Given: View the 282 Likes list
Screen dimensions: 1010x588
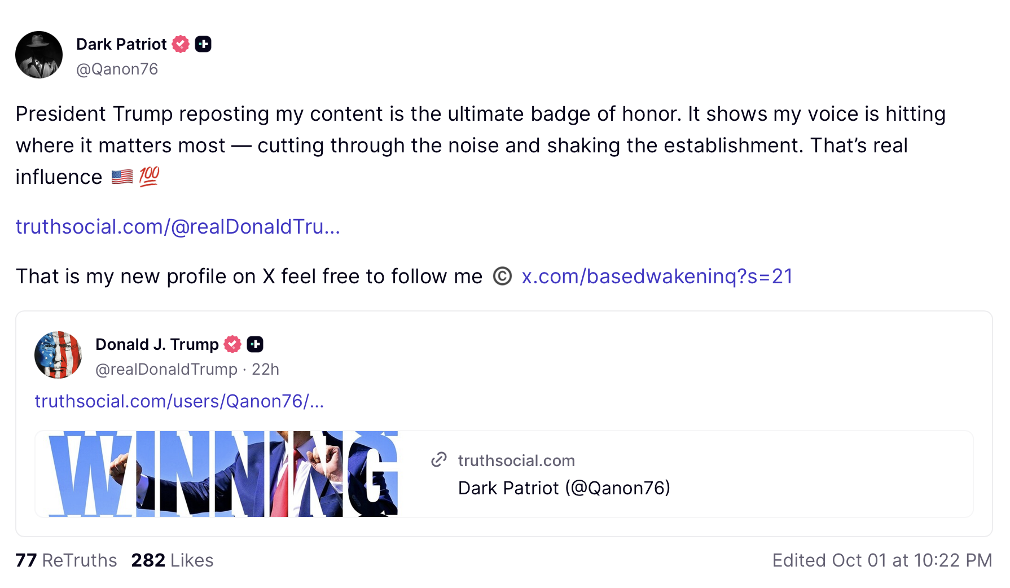Looking at the screenshot, I should 172,560.
